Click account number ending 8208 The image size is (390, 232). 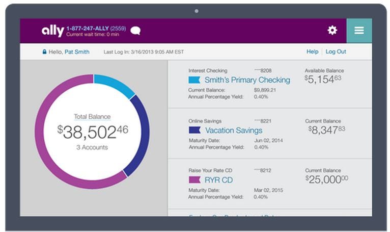pos(263,70)
